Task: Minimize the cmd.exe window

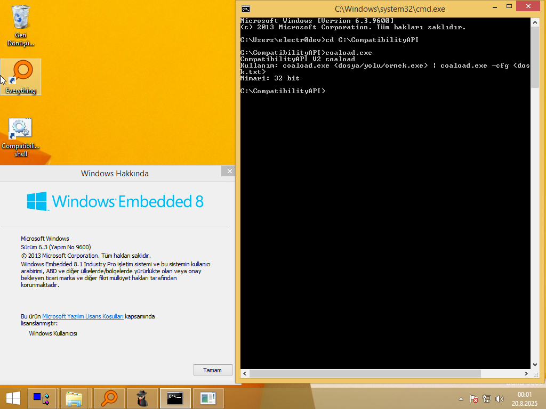Action: 495,6
